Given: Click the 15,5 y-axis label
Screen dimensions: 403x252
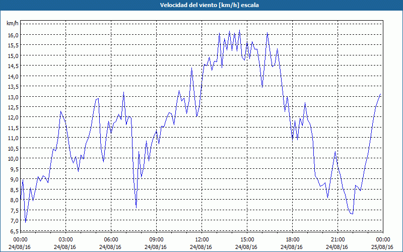Looking at the screenshot, I should [14, 45].
